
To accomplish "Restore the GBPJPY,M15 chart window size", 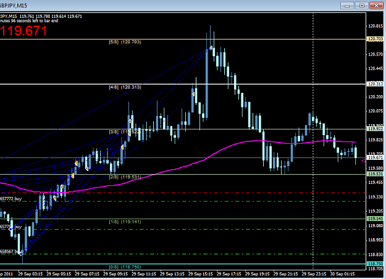I will (x=362, y=6).
